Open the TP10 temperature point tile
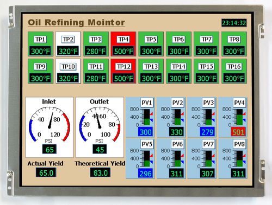Viewport: 272px width, 205px height. coord(68,71)
